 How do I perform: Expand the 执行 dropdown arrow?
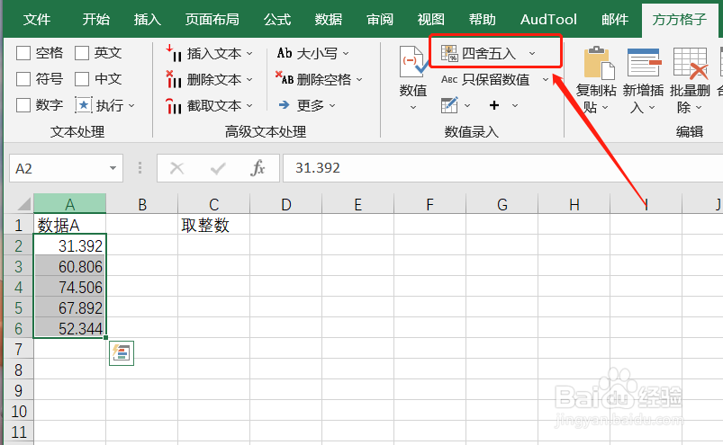tap(131, 106)
